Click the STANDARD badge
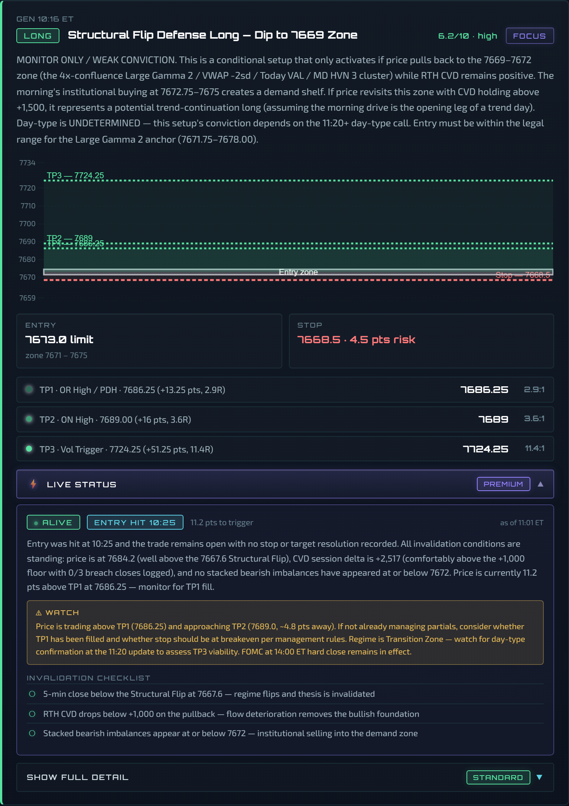This screenshot has height=806, width=569. [498, 777]
